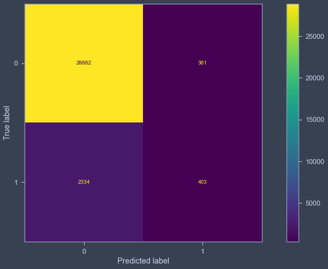Screen dimensions: 328x269
Task: Click the colorbar tick label 5000
Action: point(313,203)
